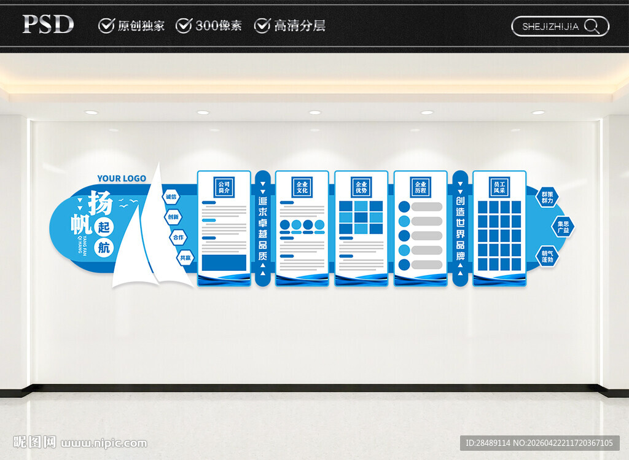Image resolution: width=629 pixels, height=460 pixels.
Task: Click the PSD label in the header
Action: (48, 24)
